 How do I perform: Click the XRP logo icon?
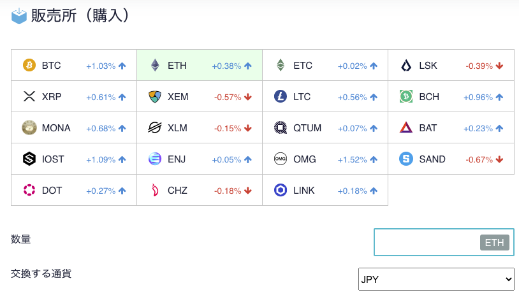point(29,97)
